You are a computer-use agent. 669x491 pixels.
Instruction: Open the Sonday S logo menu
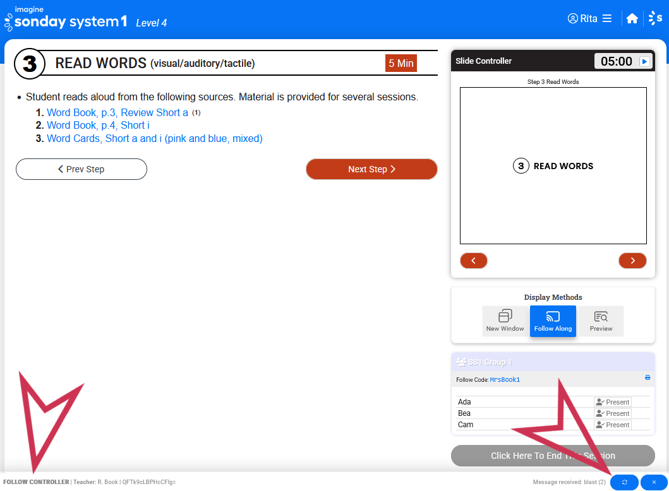pos(656,19)
